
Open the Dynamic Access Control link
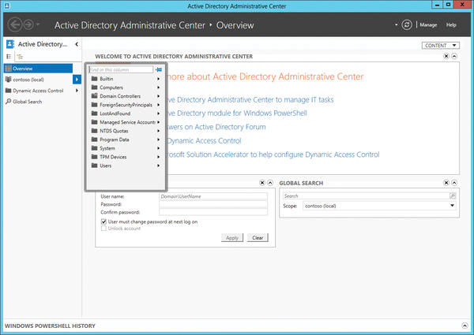click(x=204, y=141)
